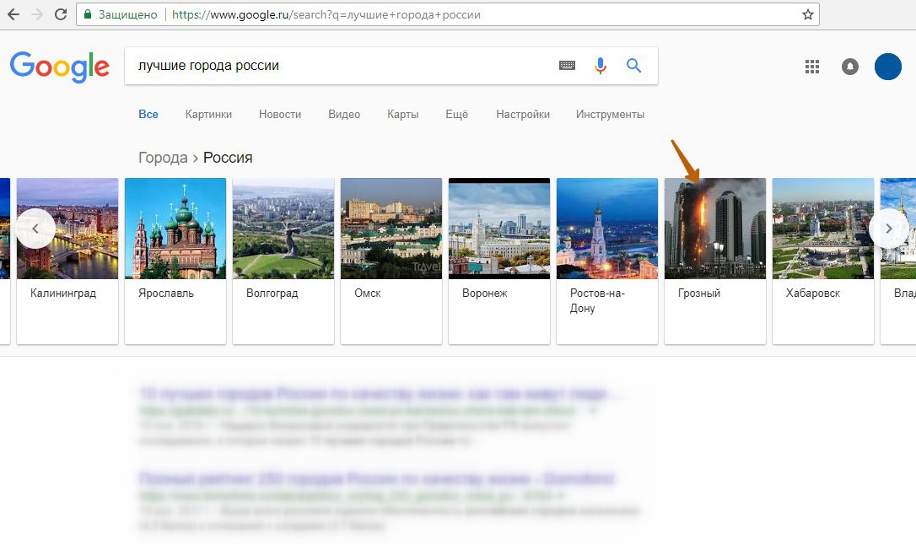Click the Воронеж card label
916x544 pixels.
[x=485, y=294]
